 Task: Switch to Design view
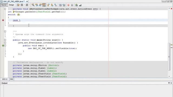[x=11, y=5]
